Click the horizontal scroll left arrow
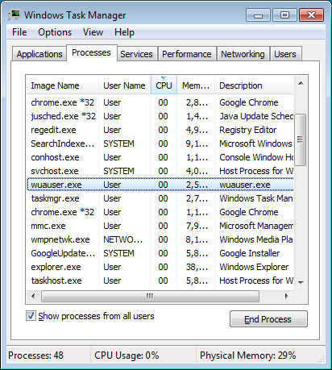Screen dimensions: 332x370 click(x=33, y=296)
